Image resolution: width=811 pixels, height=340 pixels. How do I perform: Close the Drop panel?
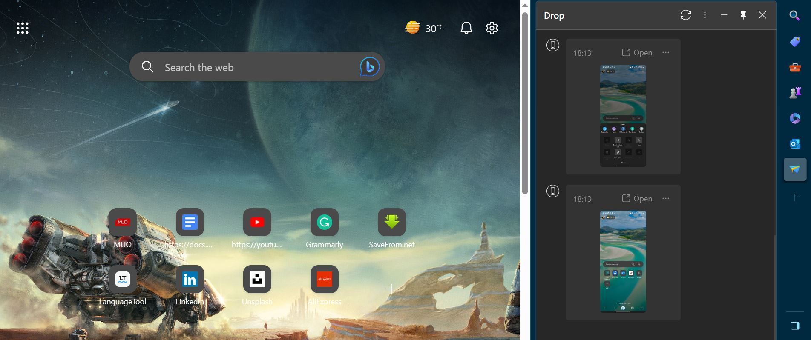tap(762, 15)
